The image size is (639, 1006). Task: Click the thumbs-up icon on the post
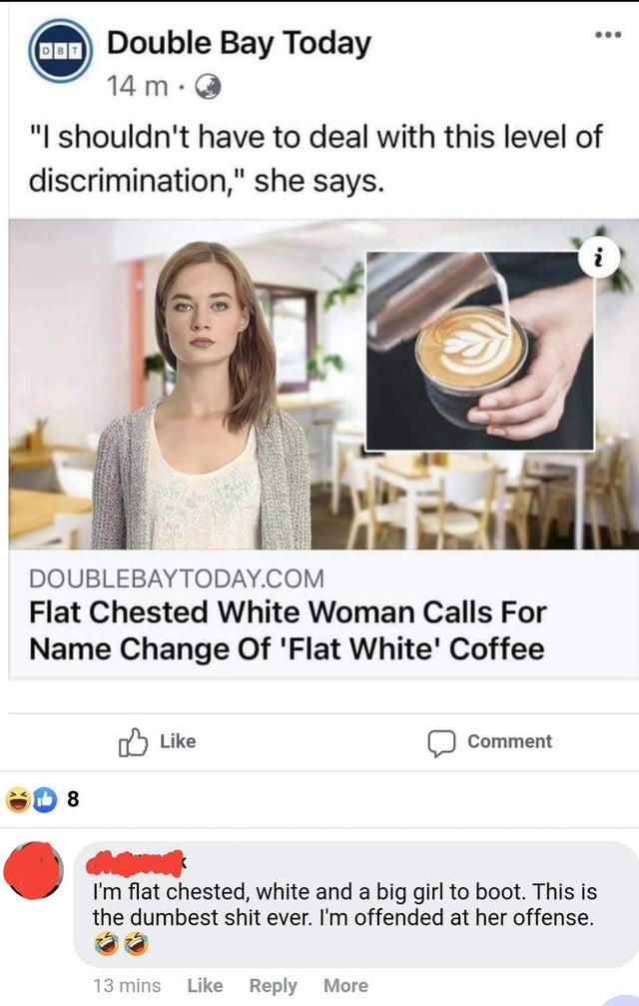pyautogui.click(x=133, y=742)
